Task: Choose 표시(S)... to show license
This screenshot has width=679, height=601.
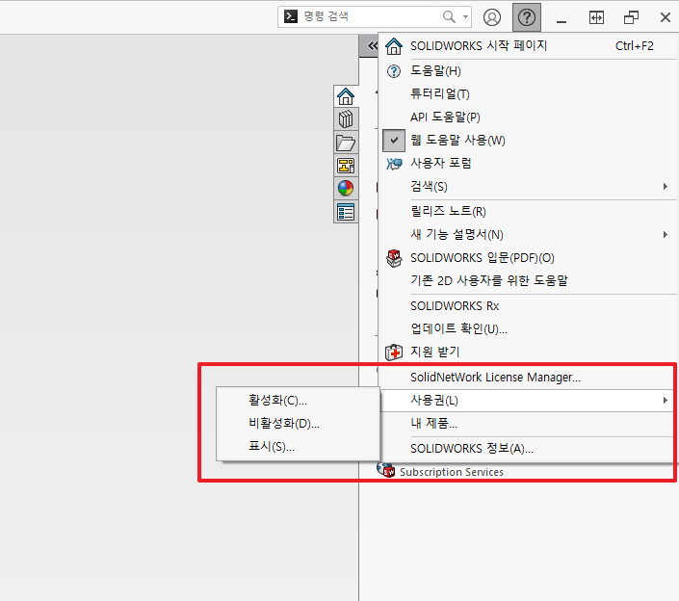Action: coord(298,447)
